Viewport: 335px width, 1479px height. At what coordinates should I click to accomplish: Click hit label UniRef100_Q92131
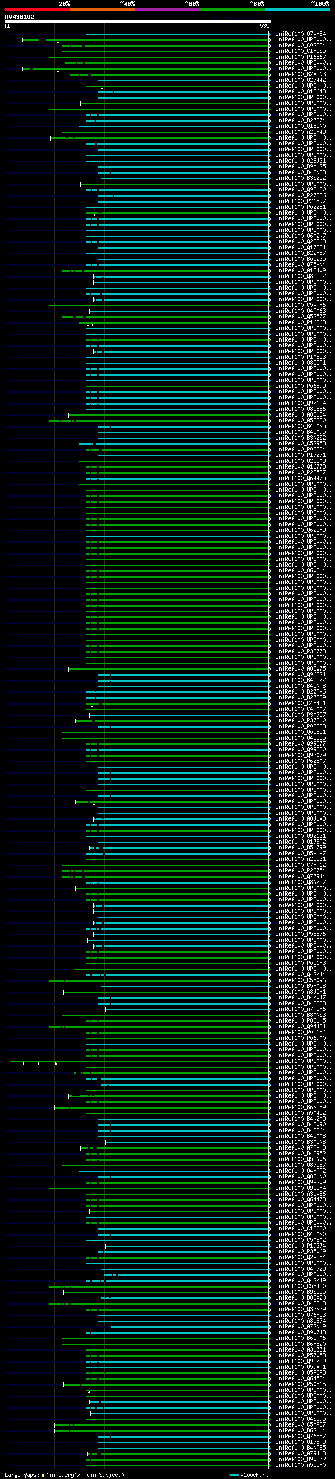[x=300, y=836]
